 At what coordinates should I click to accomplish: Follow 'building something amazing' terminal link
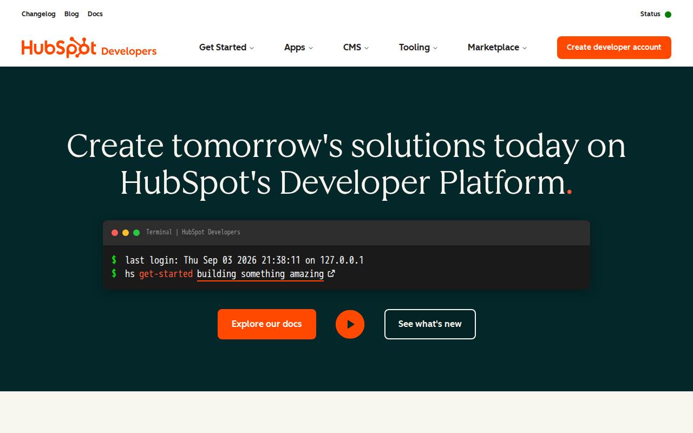coord(260,274)
